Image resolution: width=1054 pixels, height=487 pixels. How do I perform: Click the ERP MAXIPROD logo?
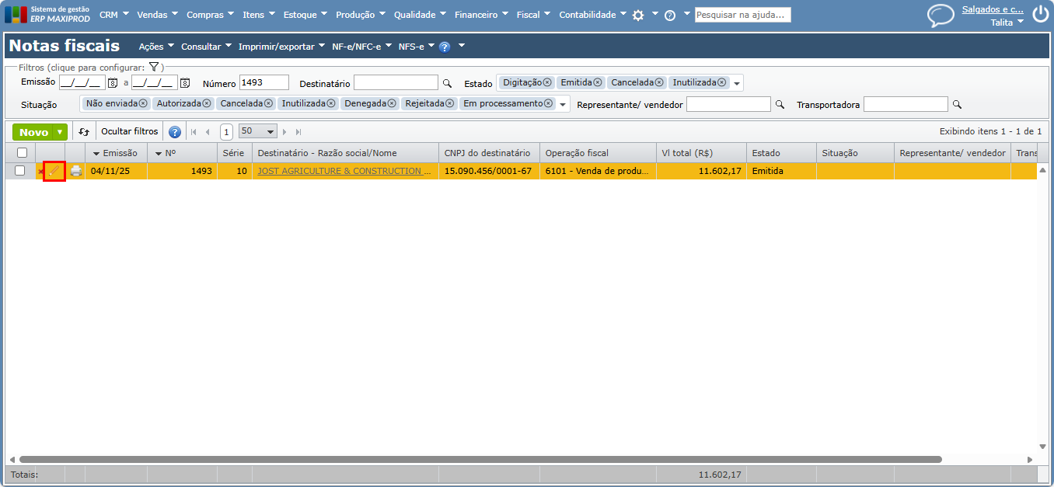[x=48, y=14]
